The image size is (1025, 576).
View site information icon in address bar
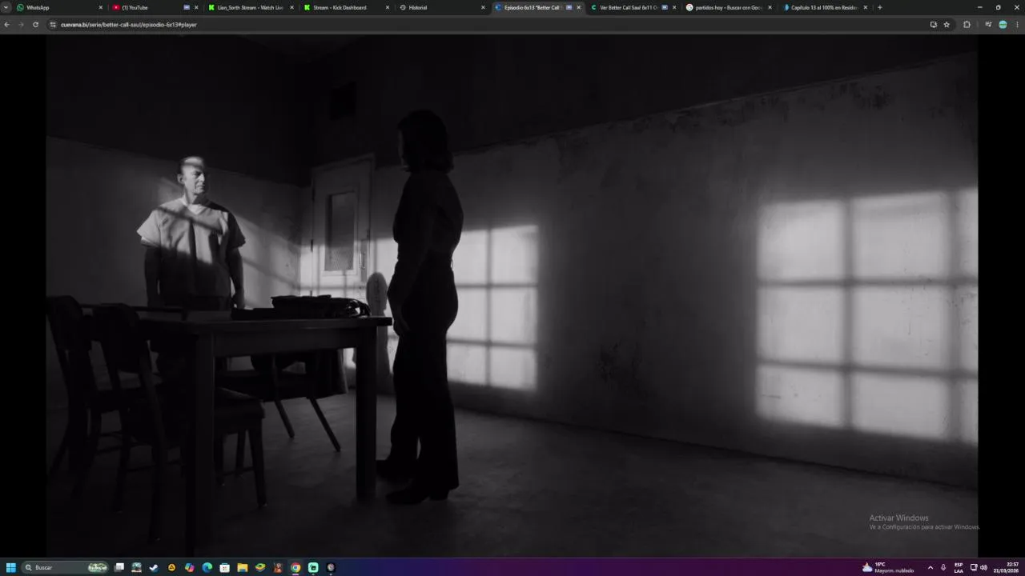coord(53,25)
